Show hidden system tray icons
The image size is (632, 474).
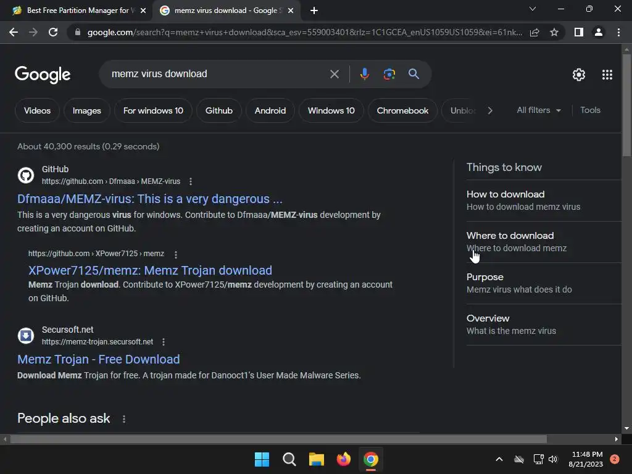[499, 459]
